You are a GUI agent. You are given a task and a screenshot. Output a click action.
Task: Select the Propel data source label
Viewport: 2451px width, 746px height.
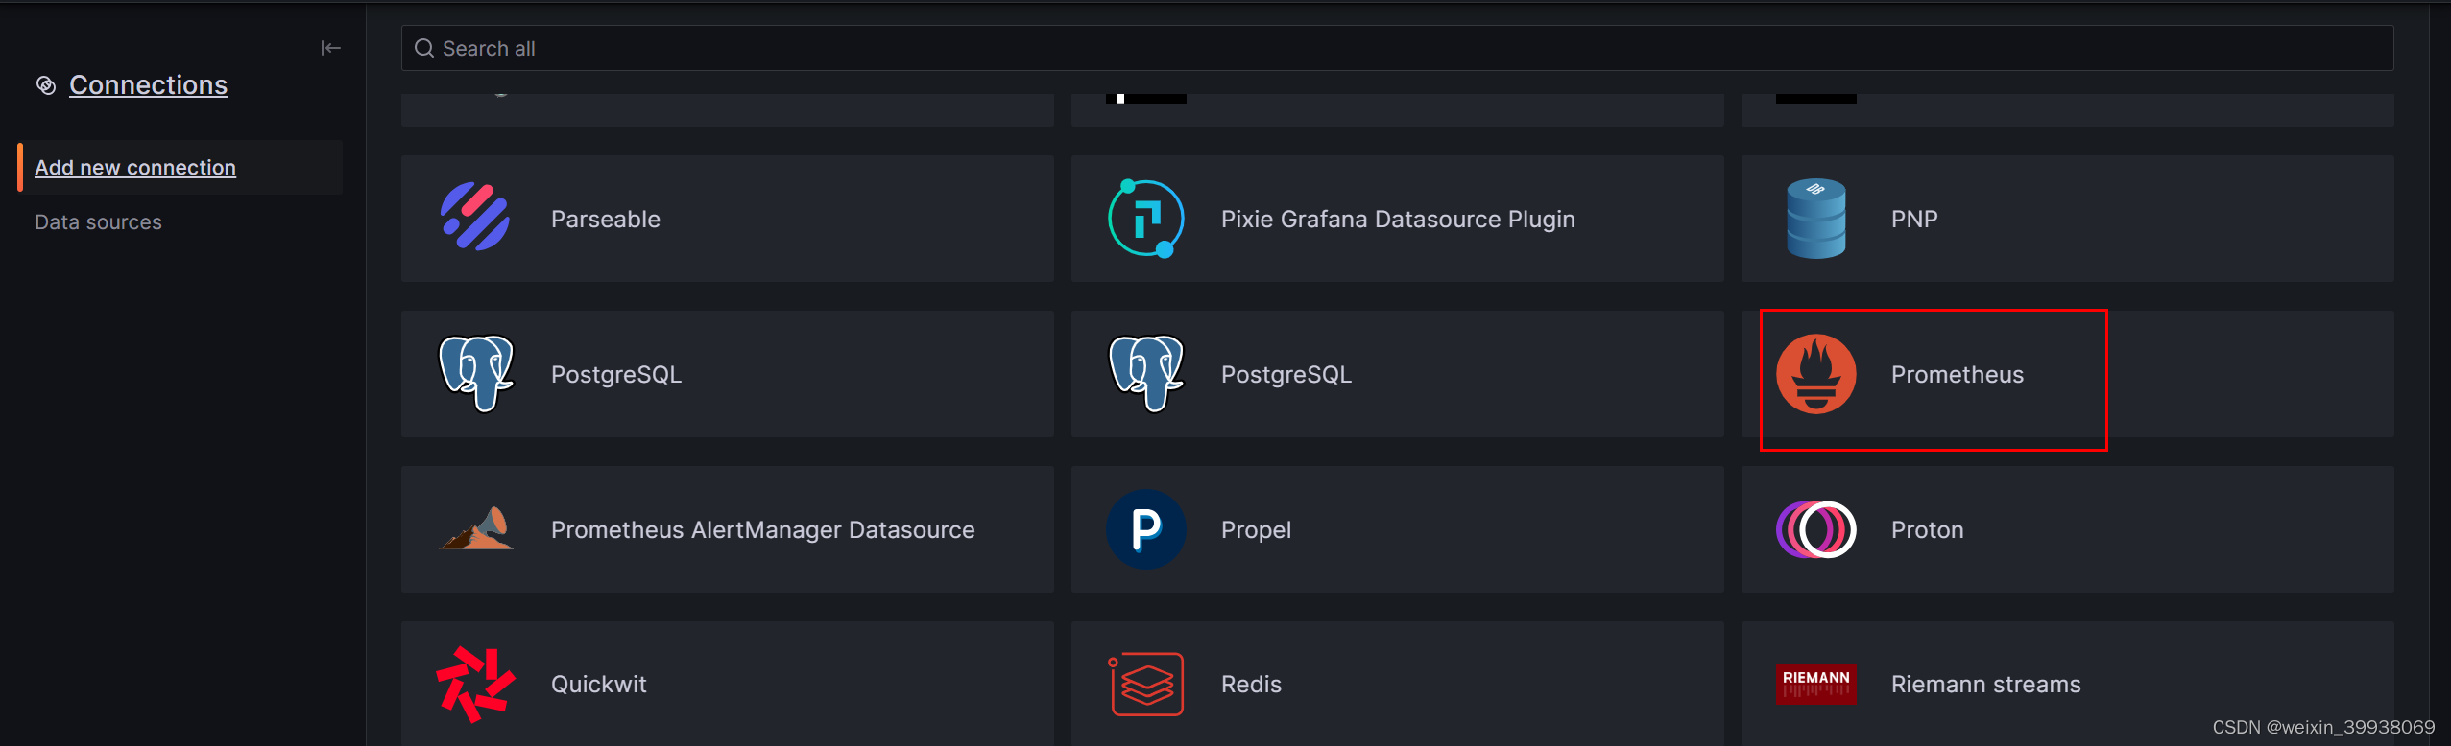[1256, 529]
